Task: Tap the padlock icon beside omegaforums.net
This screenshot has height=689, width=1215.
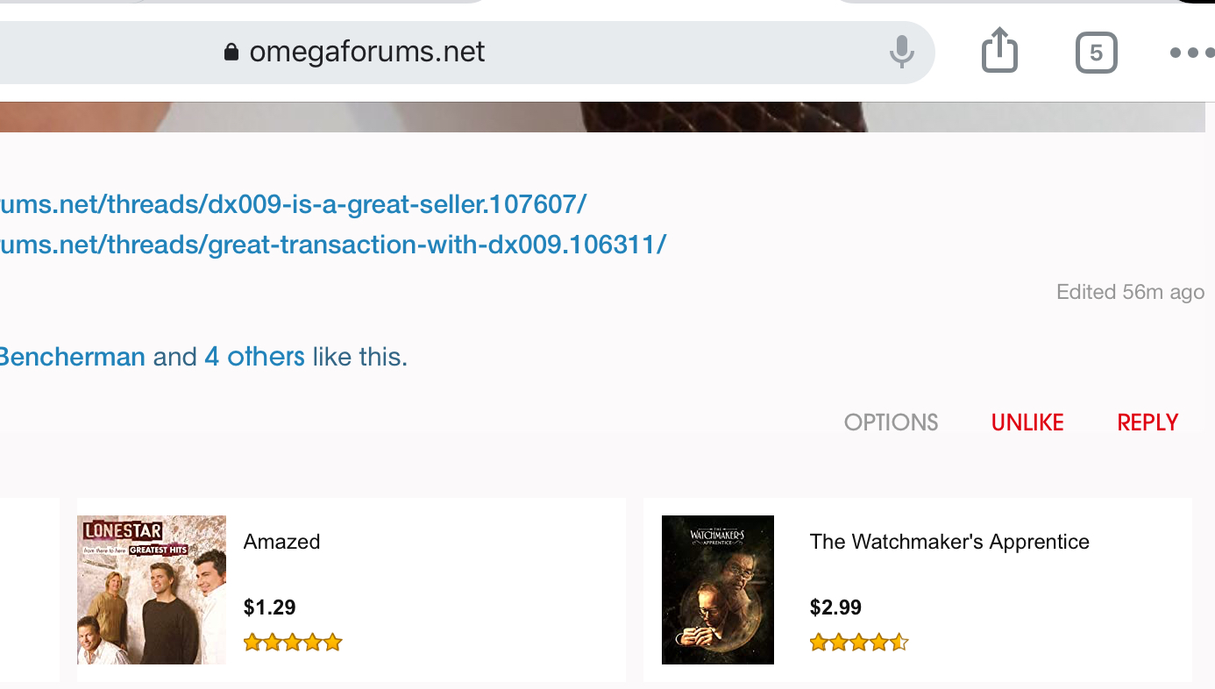Action: [231, 52]
